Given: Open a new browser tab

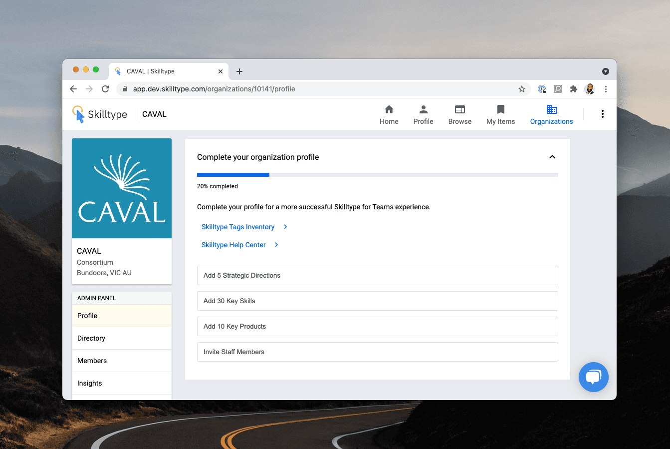Looking at the screenshot, I should [x=239, y=71].
